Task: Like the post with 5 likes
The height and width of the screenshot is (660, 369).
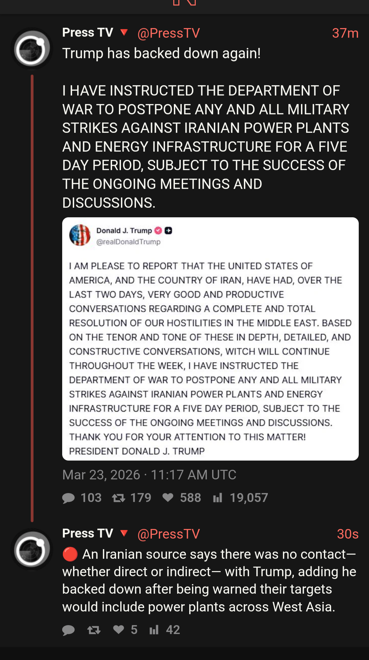Action: [119, 630]
